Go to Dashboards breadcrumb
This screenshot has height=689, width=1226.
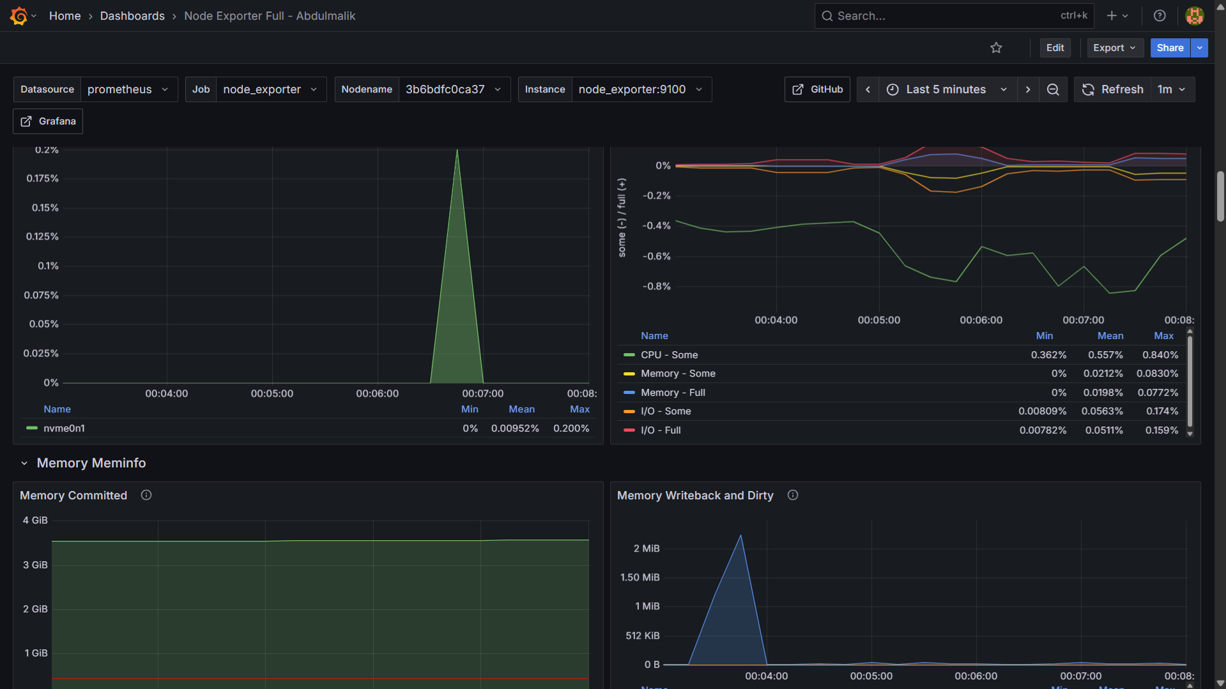[132, 16]
